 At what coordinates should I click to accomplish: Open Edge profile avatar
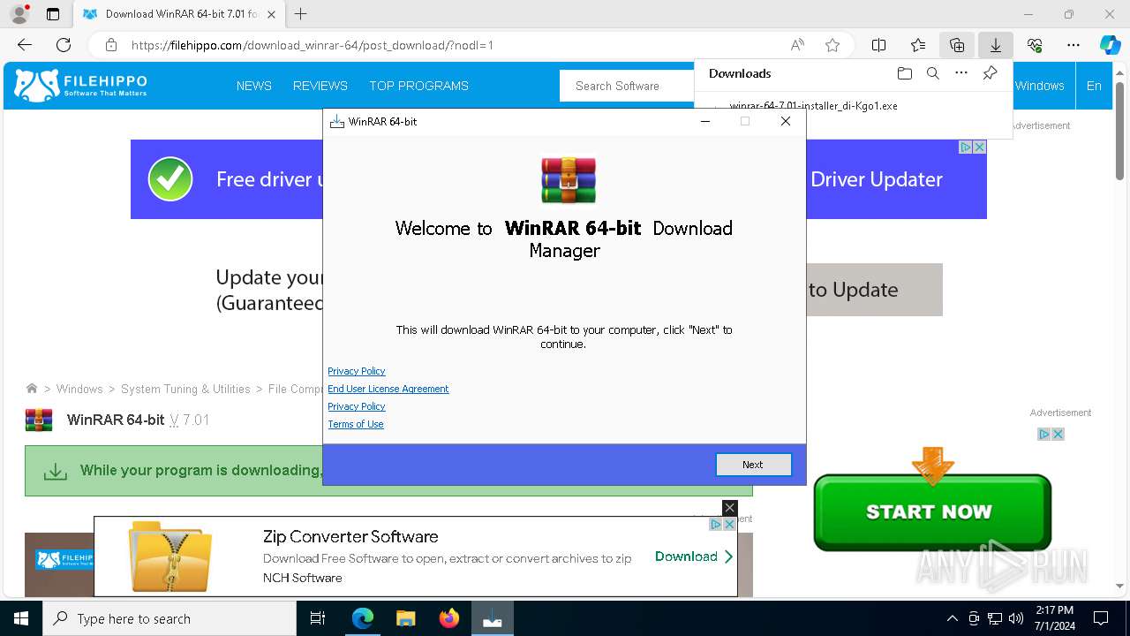[x=19, y=14]
